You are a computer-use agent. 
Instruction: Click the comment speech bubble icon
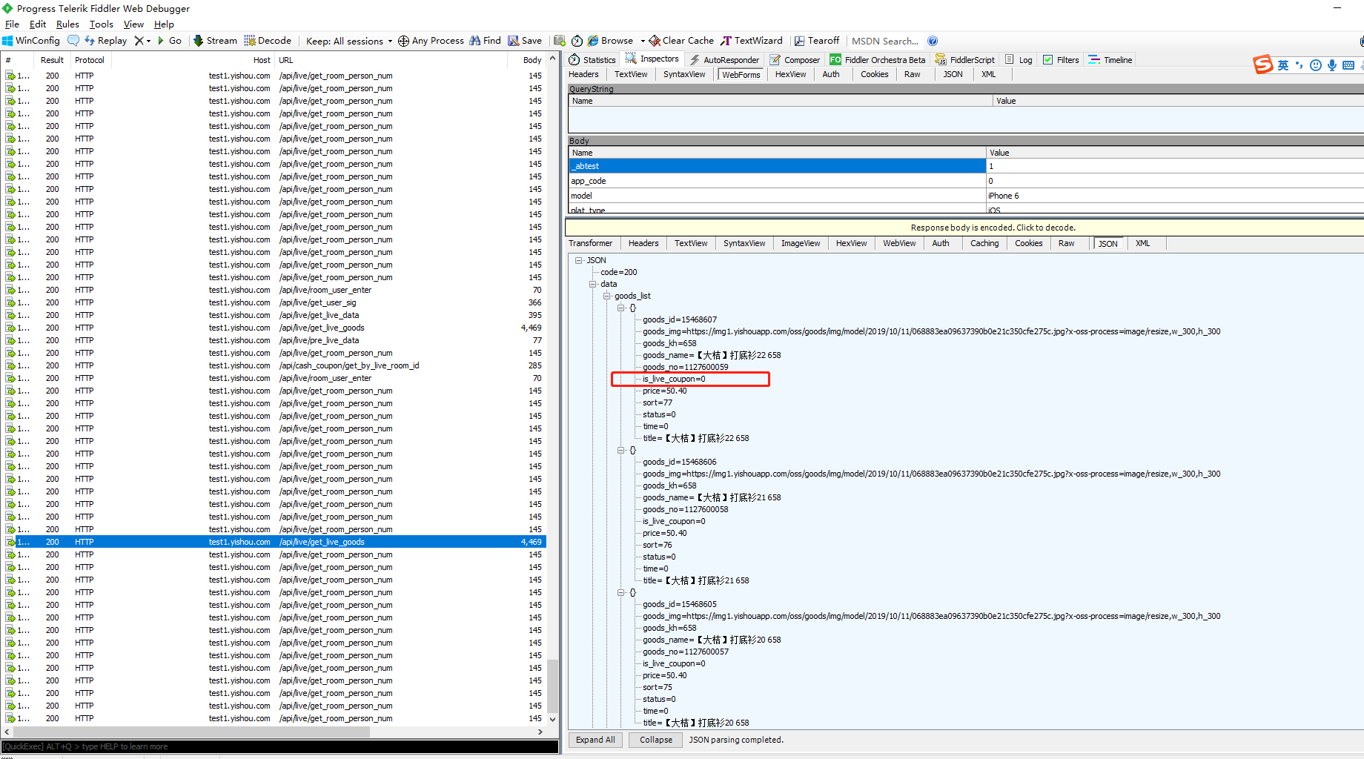(73, 41)
